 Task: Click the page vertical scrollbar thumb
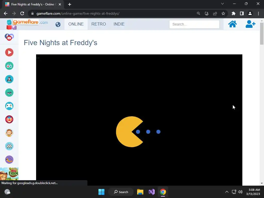[x=262, y=34]
